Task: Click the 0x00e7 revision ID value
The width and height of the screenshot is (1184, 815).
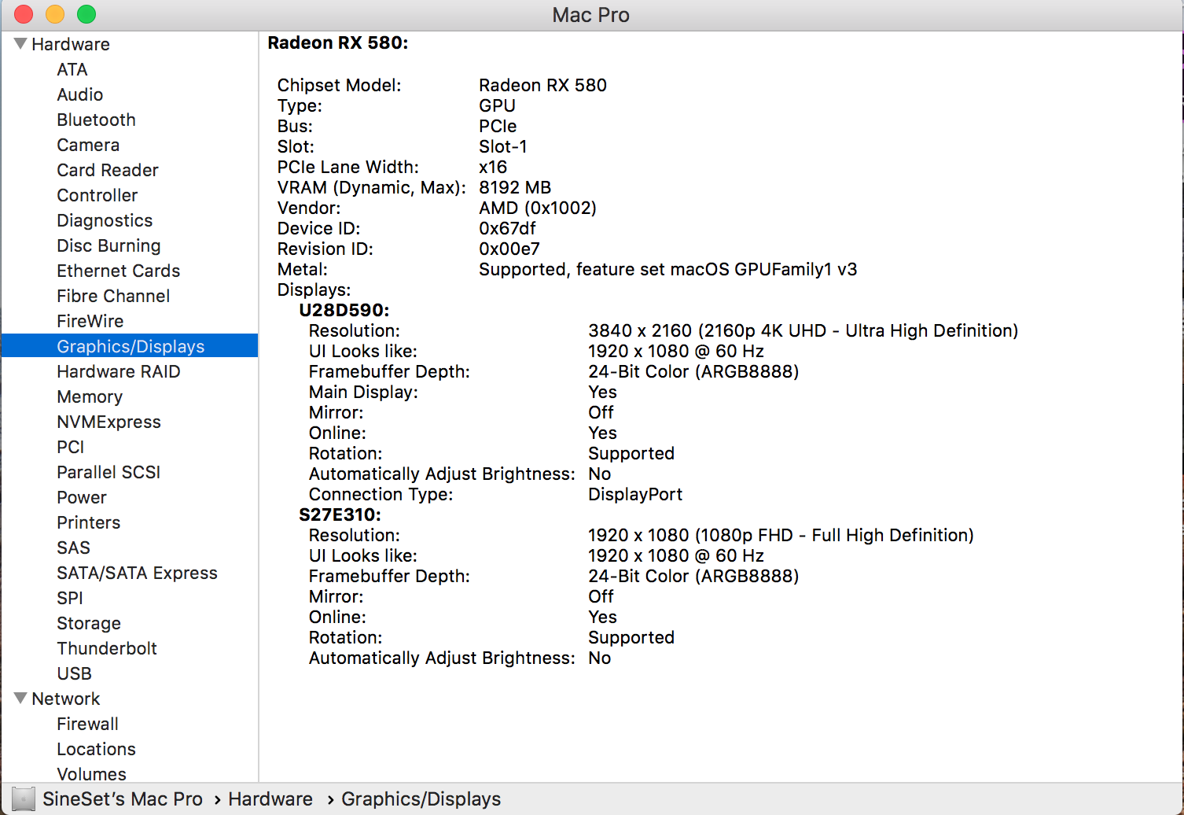Action: (x=509, y=249)
